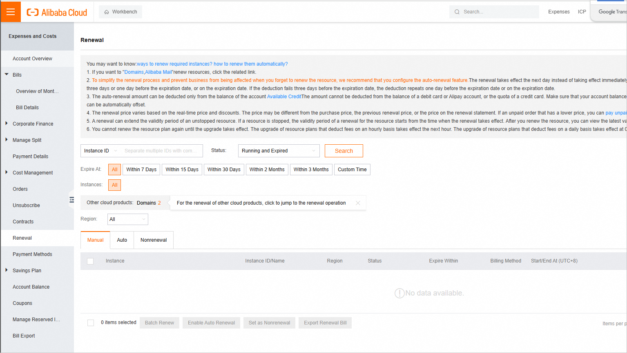This screenshot has height=353, width=627.
Task: Open ICP in top bar
Action: click(582, 12)
